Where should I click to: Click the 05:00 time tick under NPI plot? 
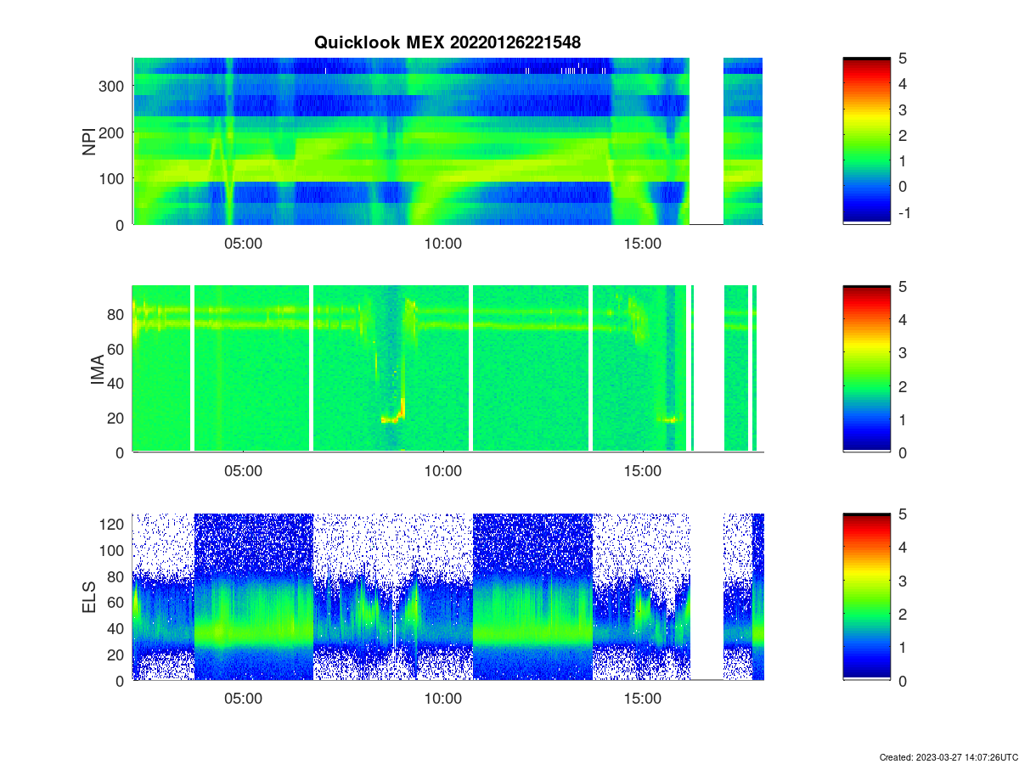[x=243, y=243]
